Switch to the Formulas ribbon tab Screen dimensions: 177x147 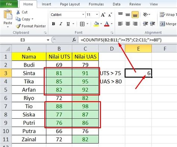(96, 4)
